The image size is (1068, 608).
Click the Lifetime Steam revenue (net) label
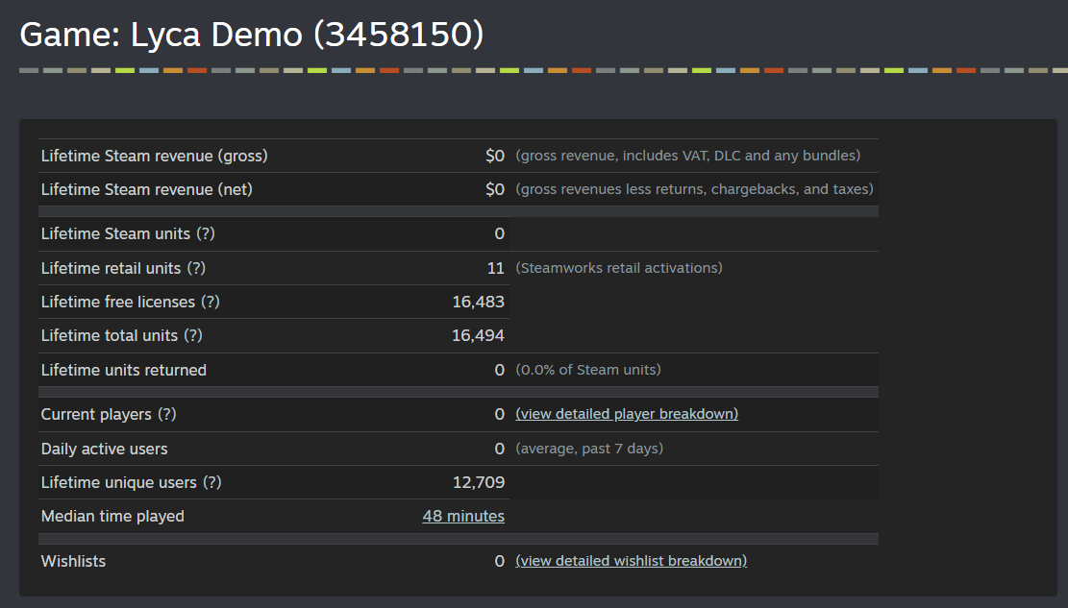tap(146, 189)
